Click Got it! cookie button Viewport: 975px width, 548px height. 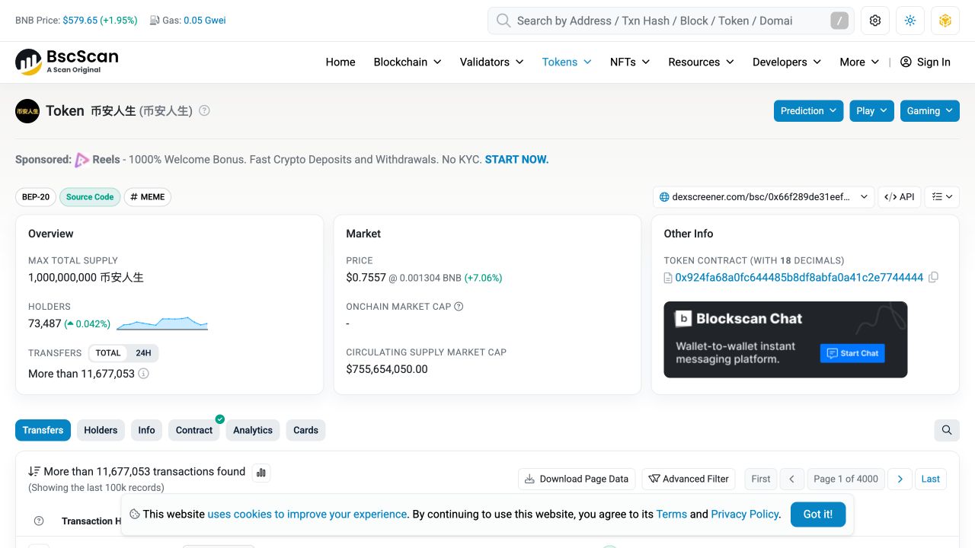click(x=817, y=515)
